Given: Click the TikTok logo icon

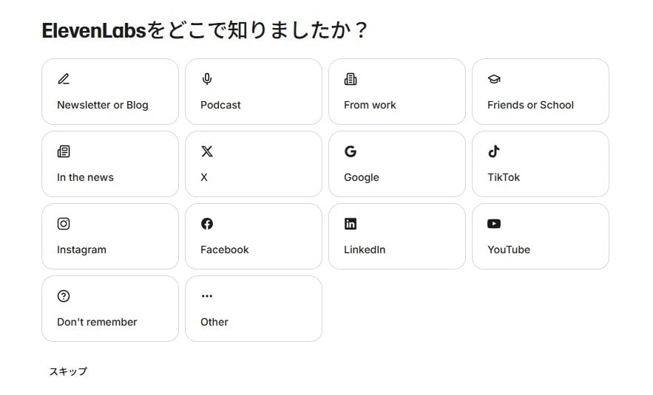Looking at the screenshot, I should click(x=494, y=151).
